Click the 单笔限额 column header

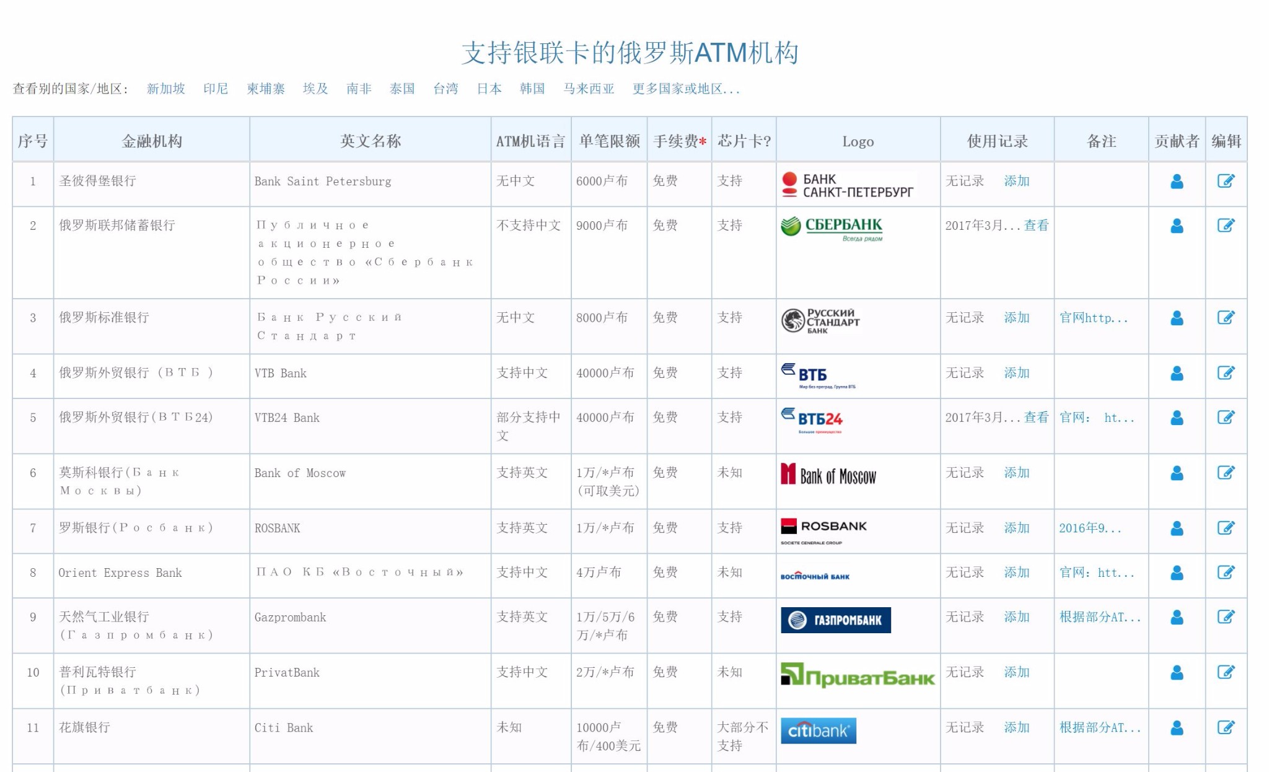coord(609,141)
